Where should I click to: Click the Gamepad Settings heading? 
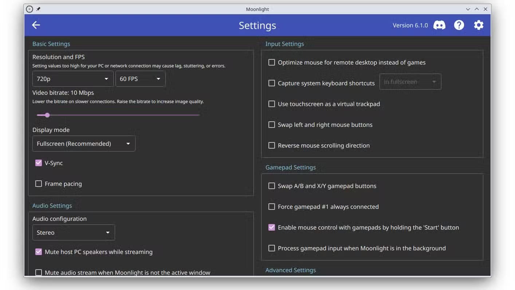[x=291, y=167]
